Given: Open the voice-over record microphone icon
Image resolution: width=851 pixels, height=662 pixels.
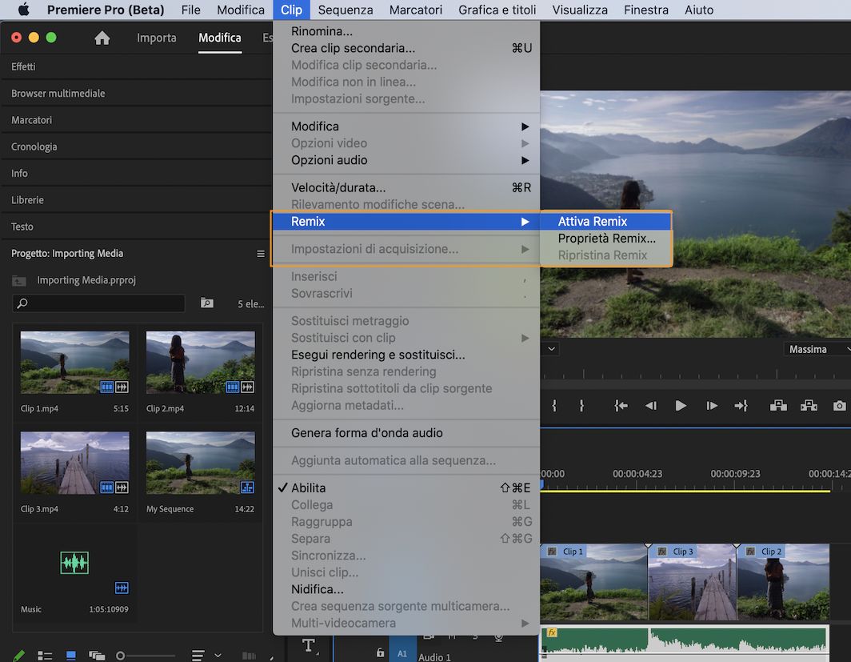Looking at the screenshot, I should pyautogui.click(x=499, y=638).
